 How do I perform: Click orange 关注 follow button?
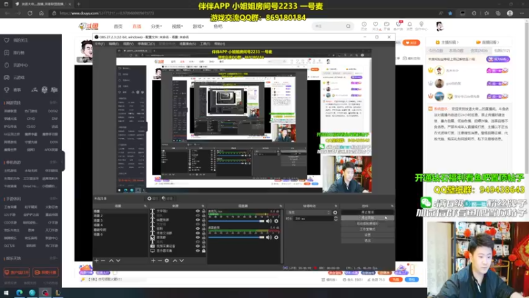pyautogui.click(x=411, y=42)
